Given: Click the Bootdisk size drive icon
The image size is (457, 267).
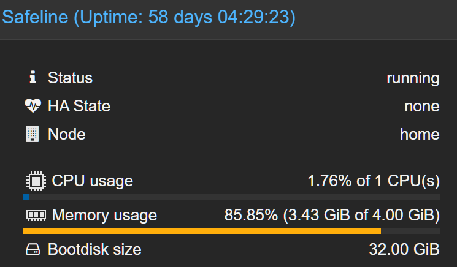Looking at the screenshot, I should click(x=33, y=249).
